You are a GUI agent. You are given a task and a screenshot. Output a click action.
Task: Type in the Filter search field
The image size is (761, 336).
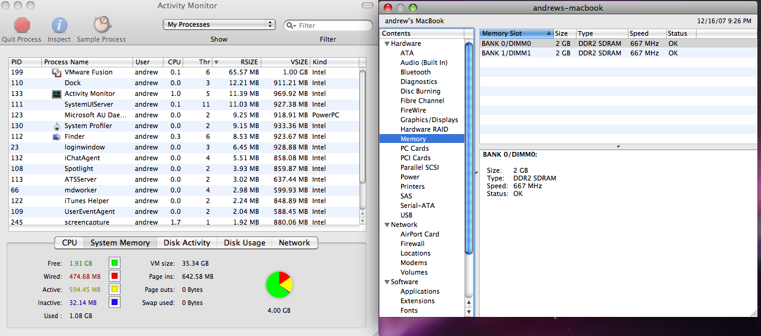coord(328,26)
